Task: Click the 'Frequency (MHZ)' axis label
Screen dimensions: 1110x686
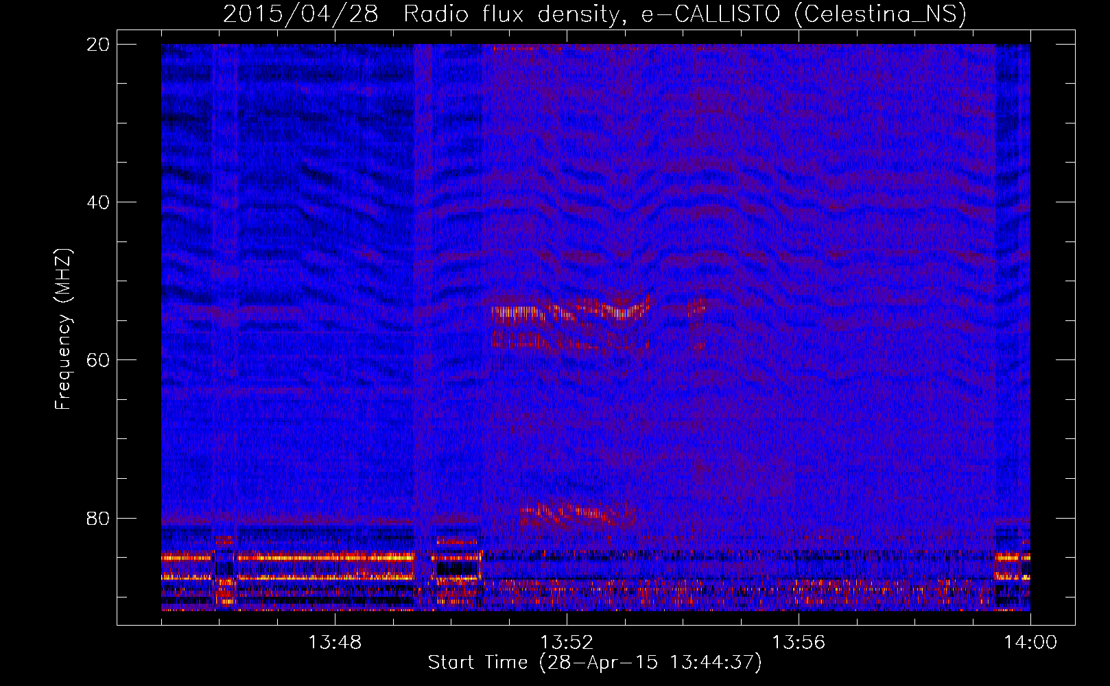Action: click(63, 329)
